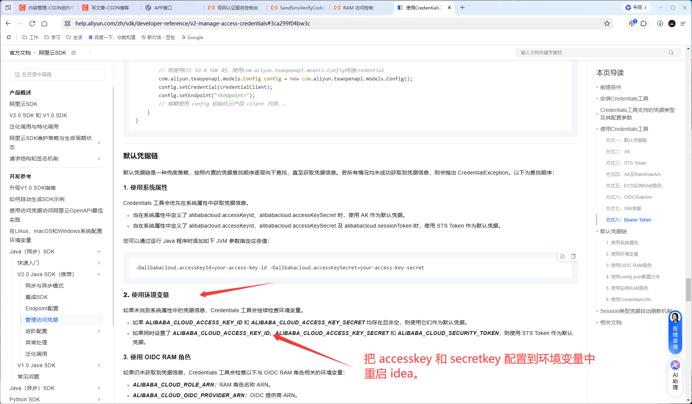Go back with the browser back arrow
The width and height of the screenshot is (692, 404).
(x=8, y=24)
